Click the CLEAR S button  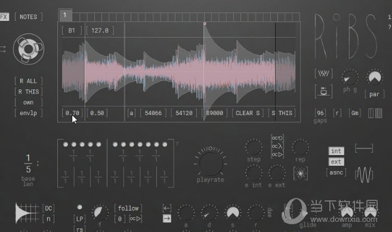tap(248, 113)
